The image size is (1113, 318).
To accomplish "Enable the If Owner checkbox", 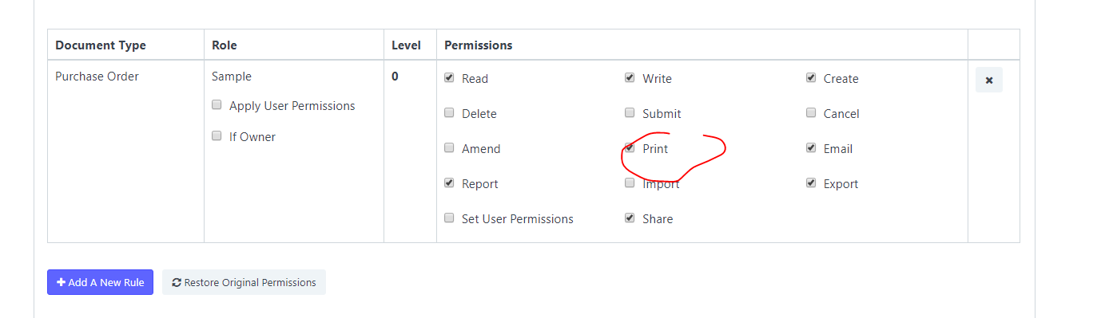I will point(217,136).
